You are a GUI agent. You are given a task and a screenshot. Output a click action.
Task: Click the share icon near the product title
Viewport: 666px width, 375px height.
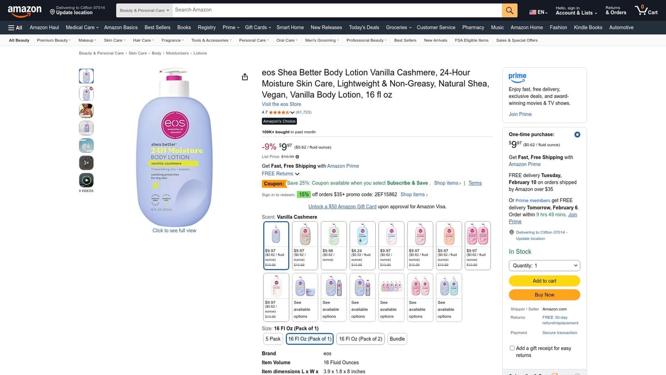[245, 77]
